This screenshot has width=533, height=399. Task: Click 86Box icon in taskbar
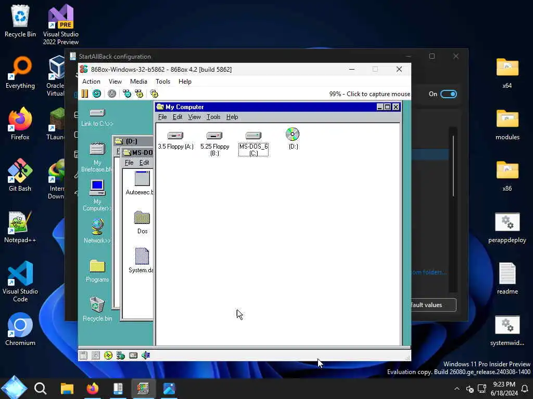(x=143, y=389)
